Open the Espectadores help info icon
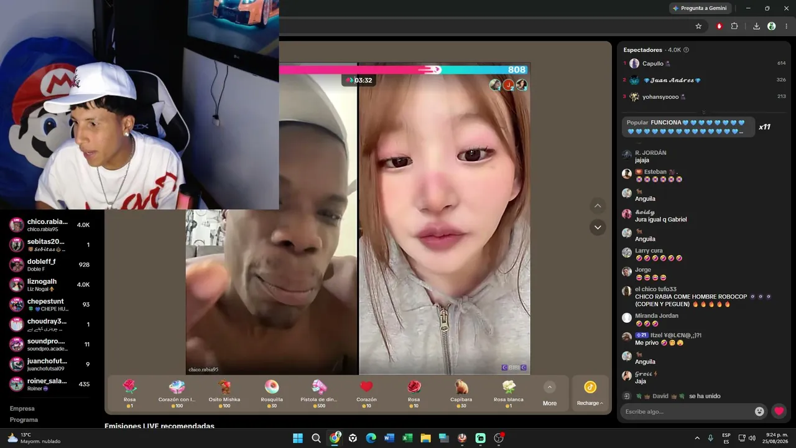Image resolution: width=796 pixels, height=448 pixels. (x=686, y=50)
